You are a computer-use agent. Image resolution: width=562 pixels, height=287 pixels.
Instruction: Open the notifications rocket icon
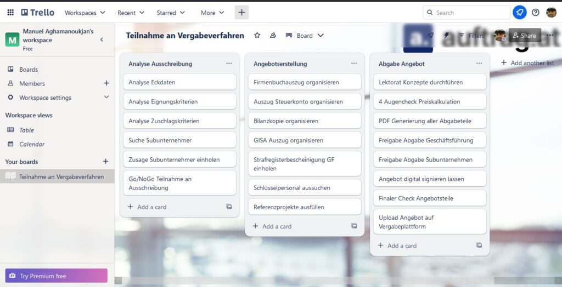click(519, 13)
